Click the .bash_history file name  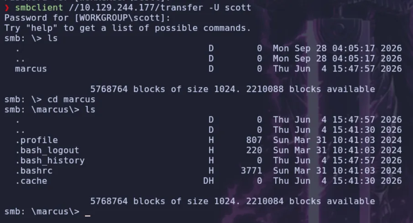point(50,161)
